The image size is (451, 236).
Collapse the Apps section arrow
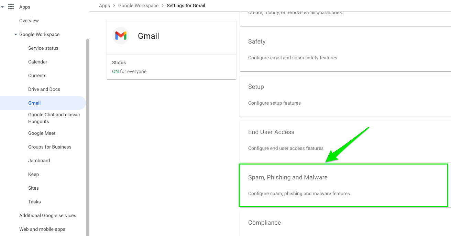tap(2, 7)
